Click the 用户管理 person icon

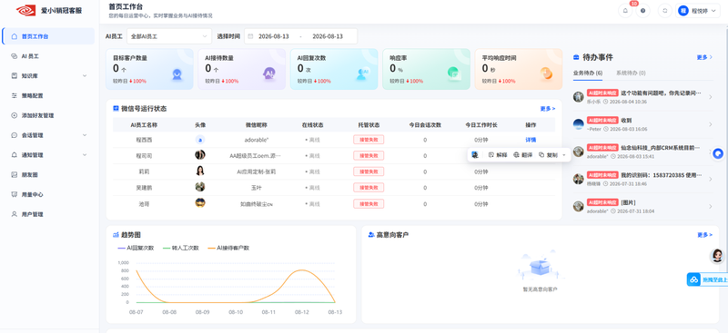click(x=14, y=214)
